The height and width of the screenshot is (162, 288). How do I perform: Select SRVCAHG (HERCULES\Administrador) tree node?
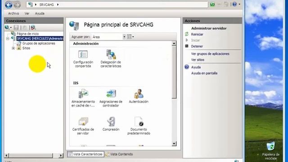[x=40, y=39]
